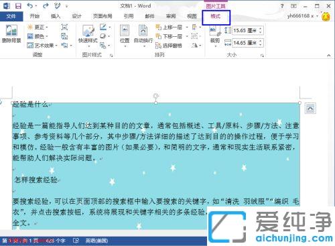
Task: Switch to the 设计 (Design) tab
Action: (x=76, y=16)
